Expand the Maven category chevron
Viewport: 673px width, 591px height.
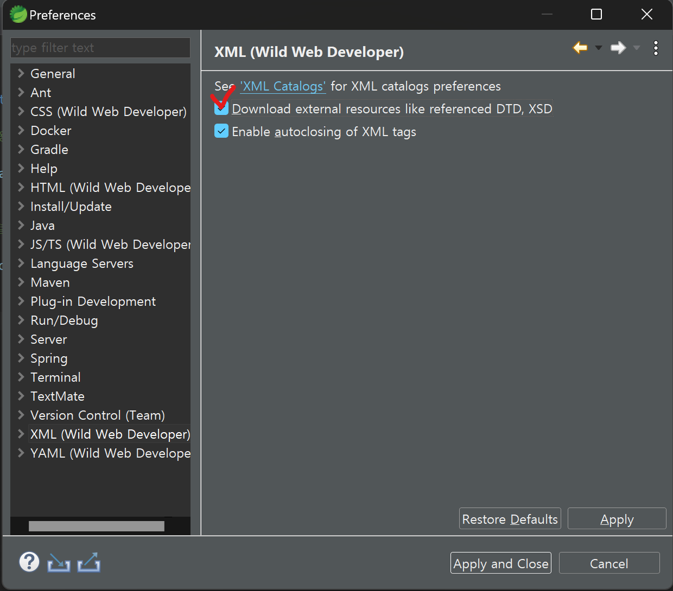(x=21, y=282)
